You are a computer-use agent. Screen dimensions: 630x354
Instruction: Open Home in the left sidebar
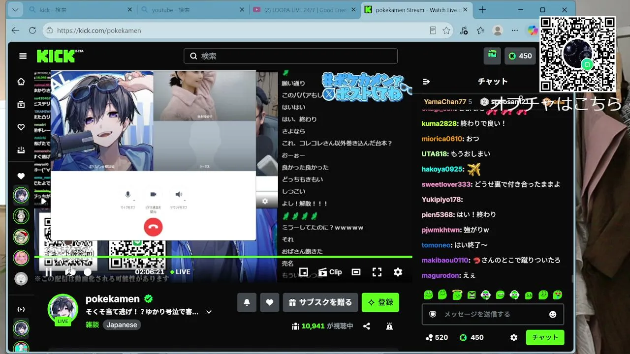[x=21, y=82]
